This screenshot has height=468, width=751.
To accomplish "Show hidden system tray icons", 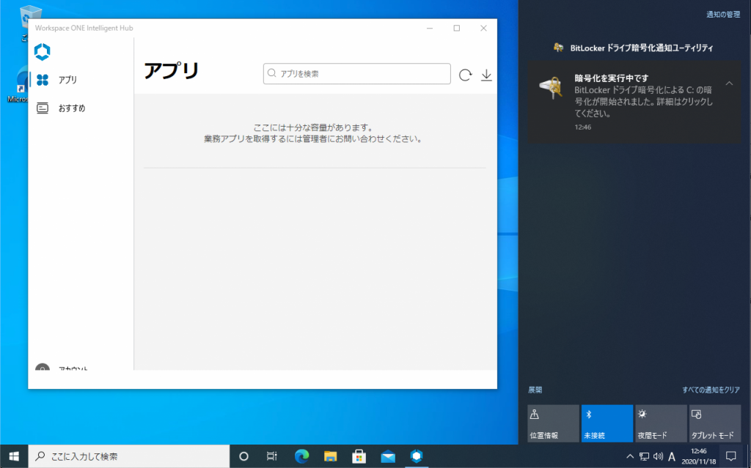I will click(x=629, y=456).
